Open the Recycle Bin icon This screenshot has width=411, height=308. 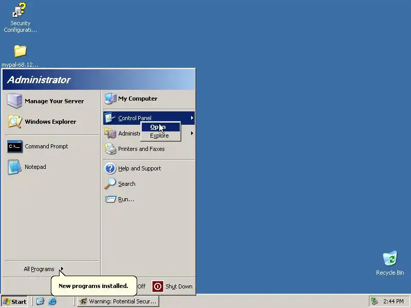(x=390, y=258)
